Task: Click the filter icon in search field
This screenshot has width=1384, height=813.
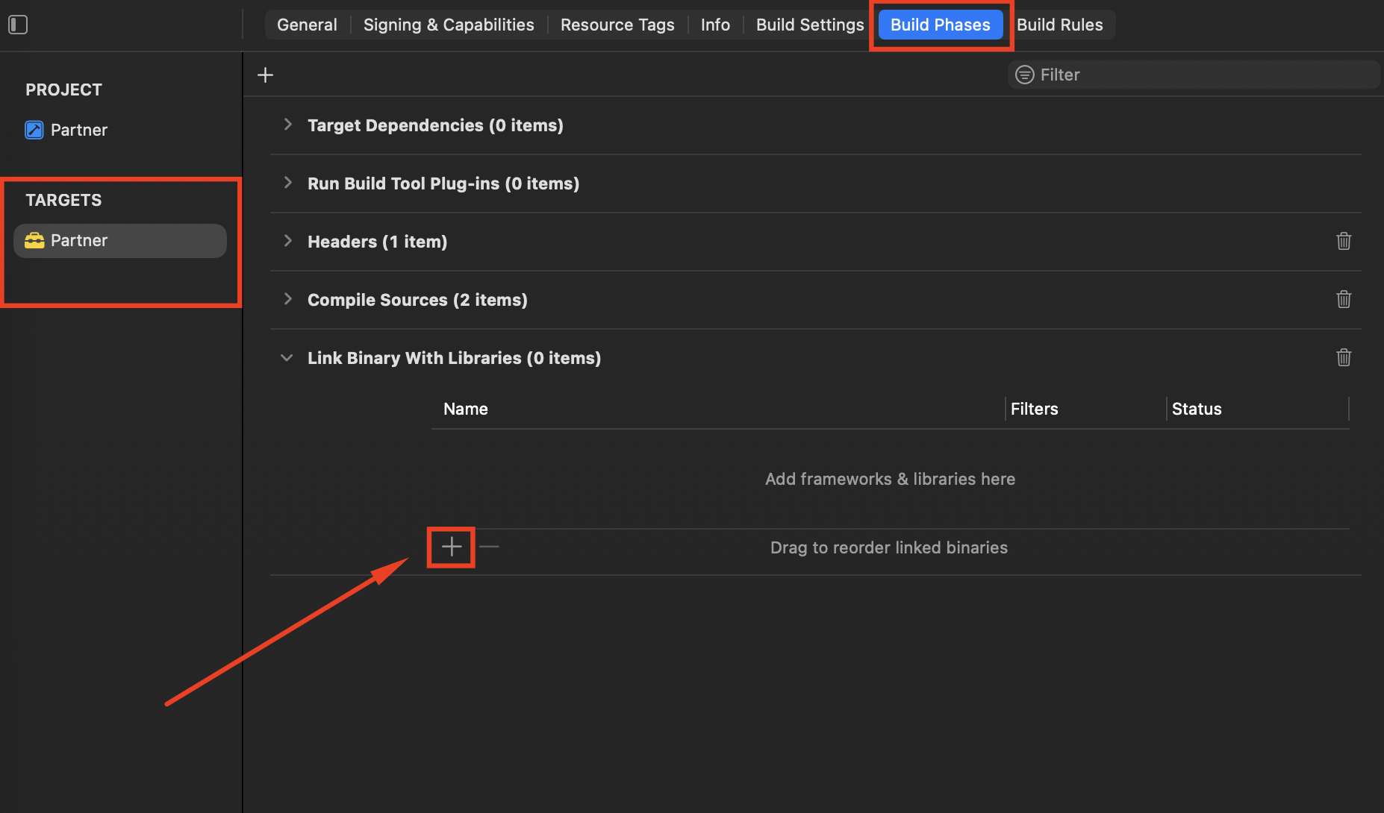Action: (1025, 75)
